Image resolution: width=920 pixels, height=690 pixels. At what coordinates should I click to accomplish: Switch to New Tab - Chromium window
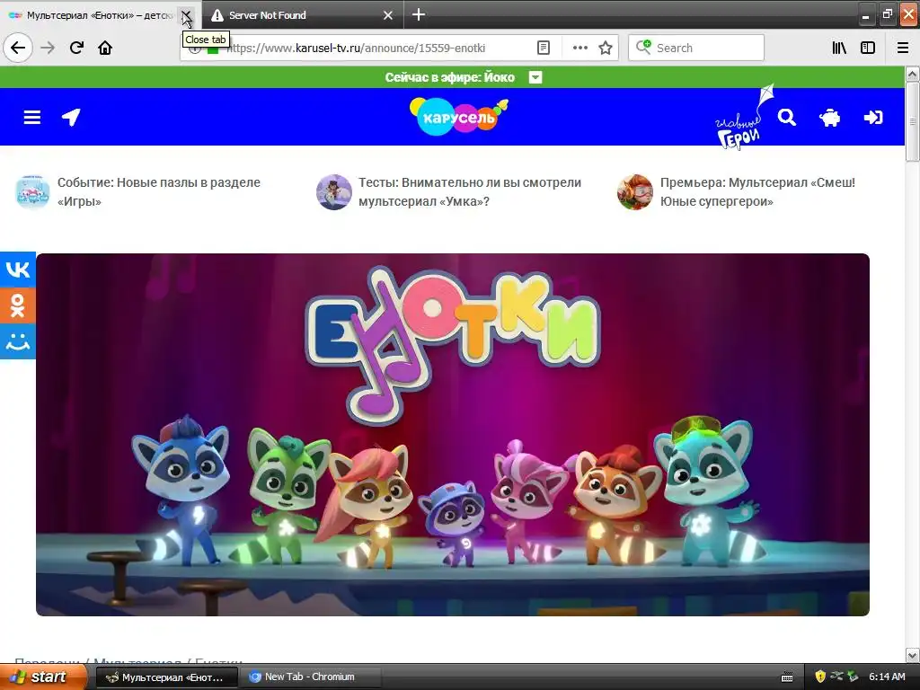point(311,677)
